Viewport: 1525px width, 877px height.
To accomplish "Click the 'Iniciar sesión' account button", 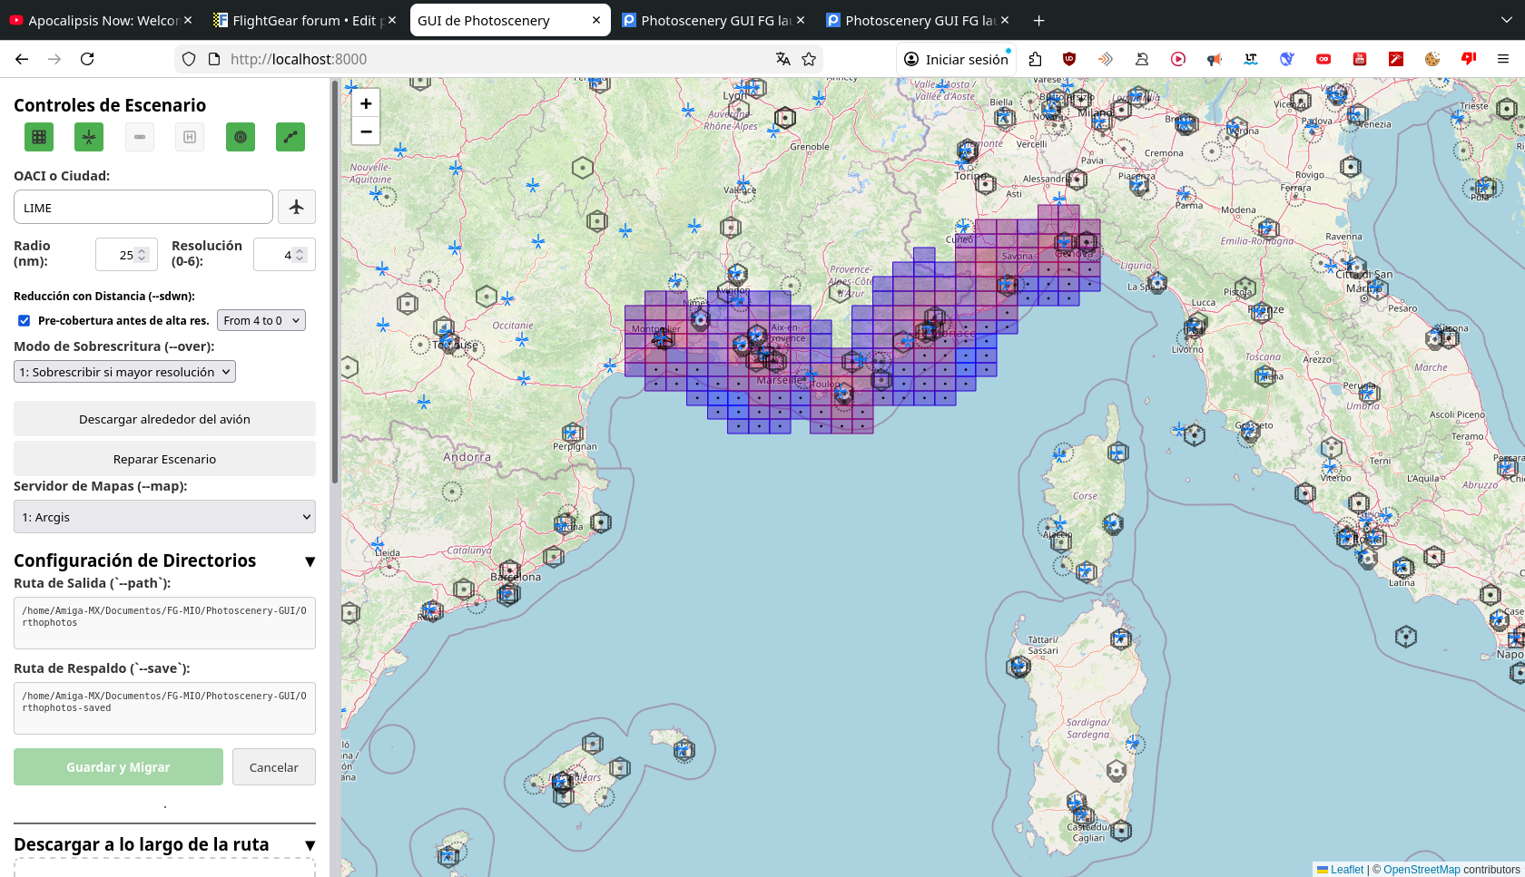I will tap(957, 59).
